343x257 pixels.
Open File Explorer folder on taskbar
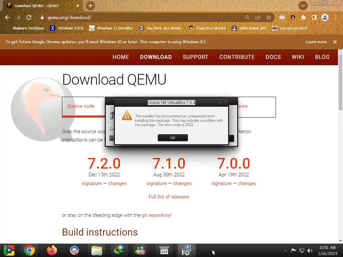click(x=97, y=250)
